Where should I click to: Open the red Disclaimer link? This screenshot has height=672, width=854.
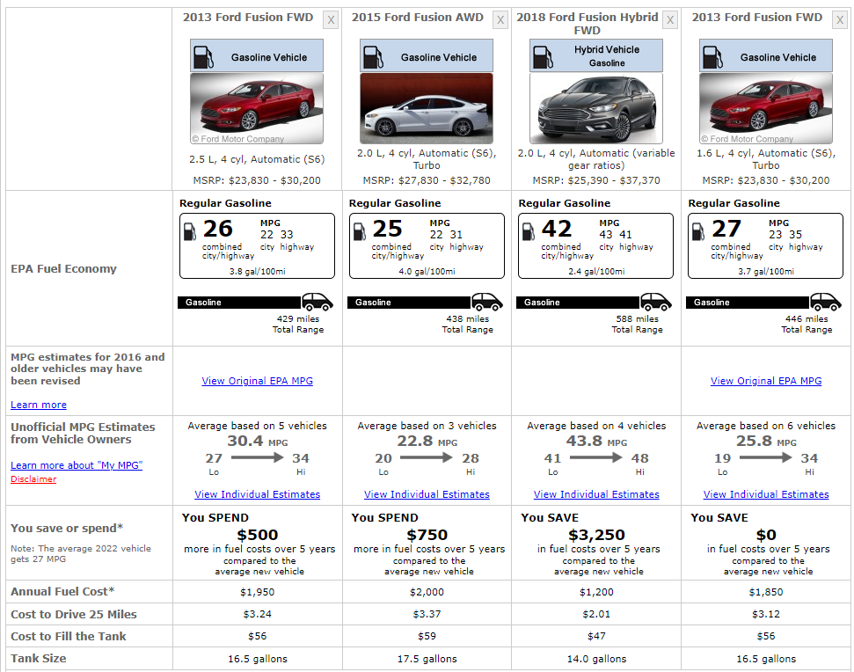tap(33, 478)
